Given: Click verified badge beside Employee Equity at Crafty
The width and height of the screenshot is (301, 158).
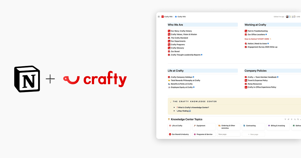Looking at the screenshot, I should pyautogui.click(x=194, y=87).
